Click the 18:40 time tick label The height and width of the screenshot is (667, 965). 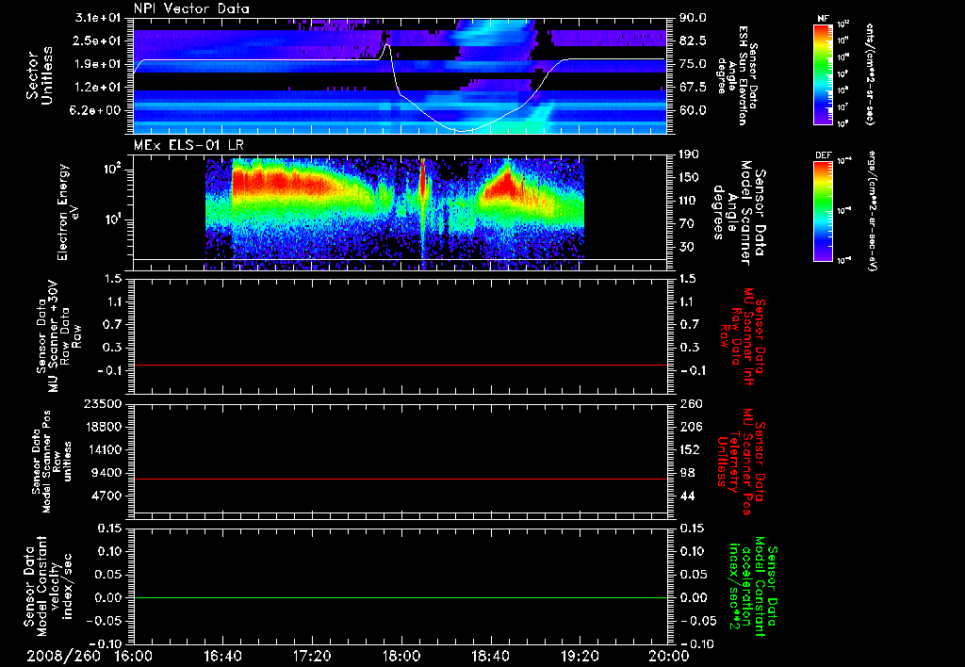490,656
